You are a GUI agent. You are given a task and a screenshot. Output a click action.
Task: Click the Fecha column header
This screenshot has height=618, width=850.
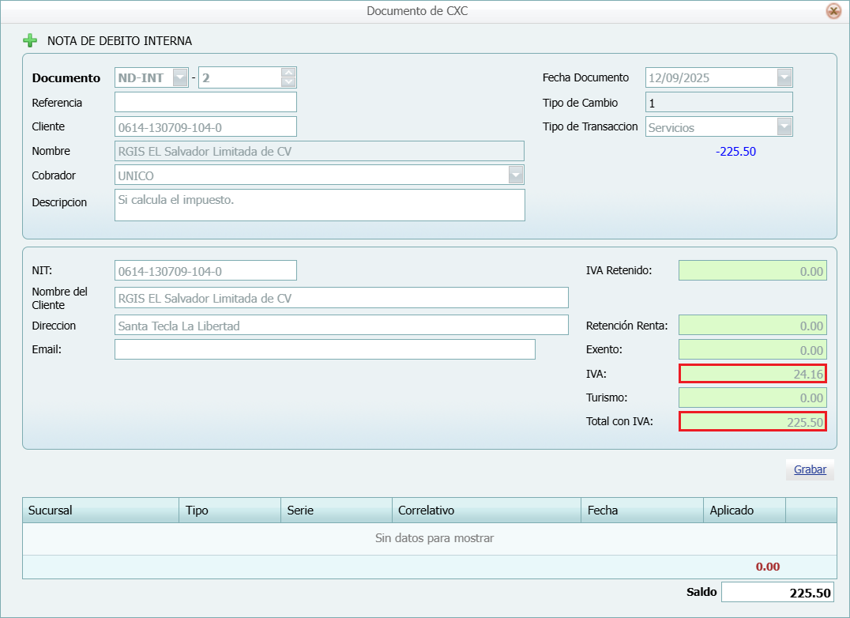click(x=641, y=510)
